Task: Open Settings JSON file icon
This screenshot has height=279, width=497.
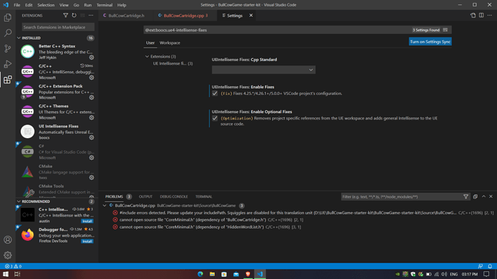Action: coord(473,15)
